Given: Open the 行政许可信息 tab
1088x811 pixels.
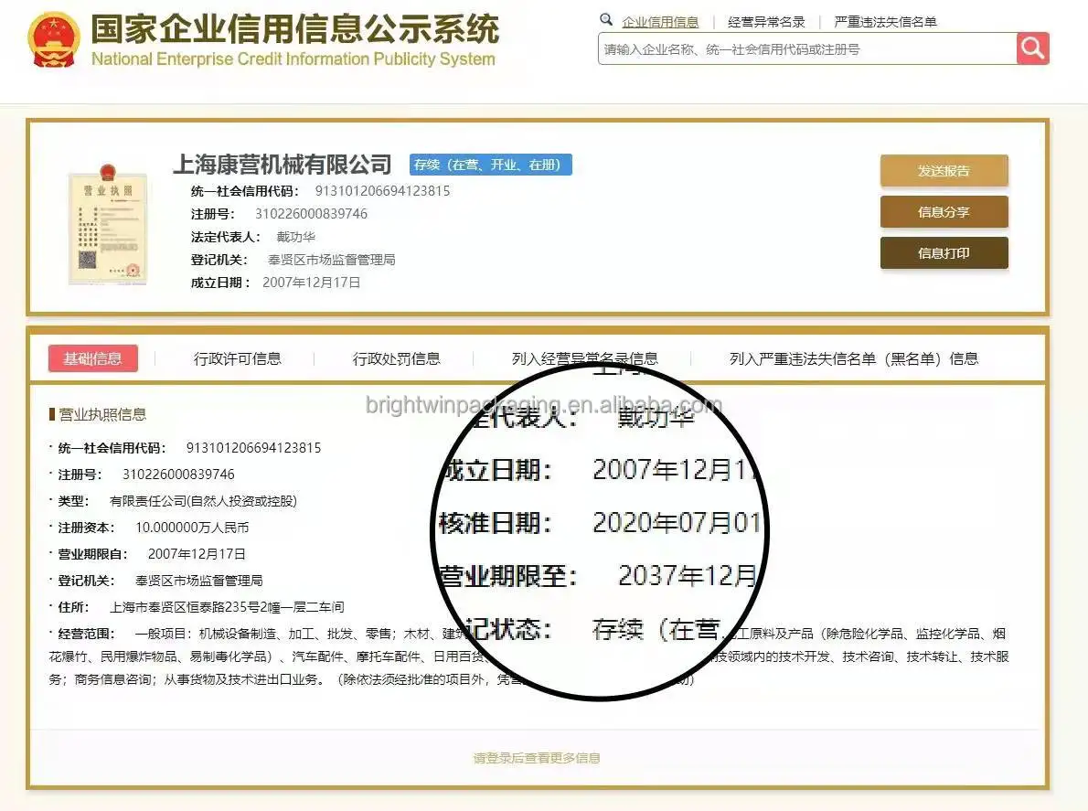Looking at the screenshot, I should 238,358.
